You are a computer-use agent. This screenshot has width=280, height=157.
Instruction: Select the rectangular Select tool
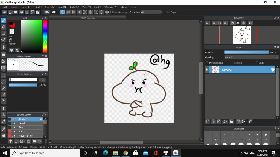(4, 75)
